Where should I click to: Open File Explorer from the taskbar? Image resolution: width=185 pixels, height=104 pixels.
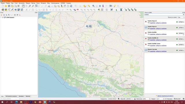[21, 102]
